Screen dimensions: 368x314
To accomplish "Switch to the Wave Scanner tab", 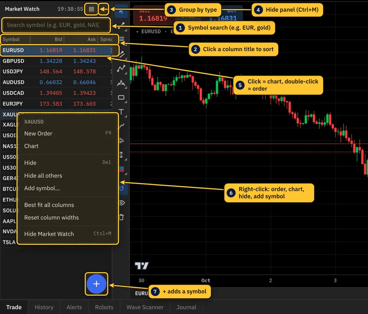I will [x=145, y=307].
